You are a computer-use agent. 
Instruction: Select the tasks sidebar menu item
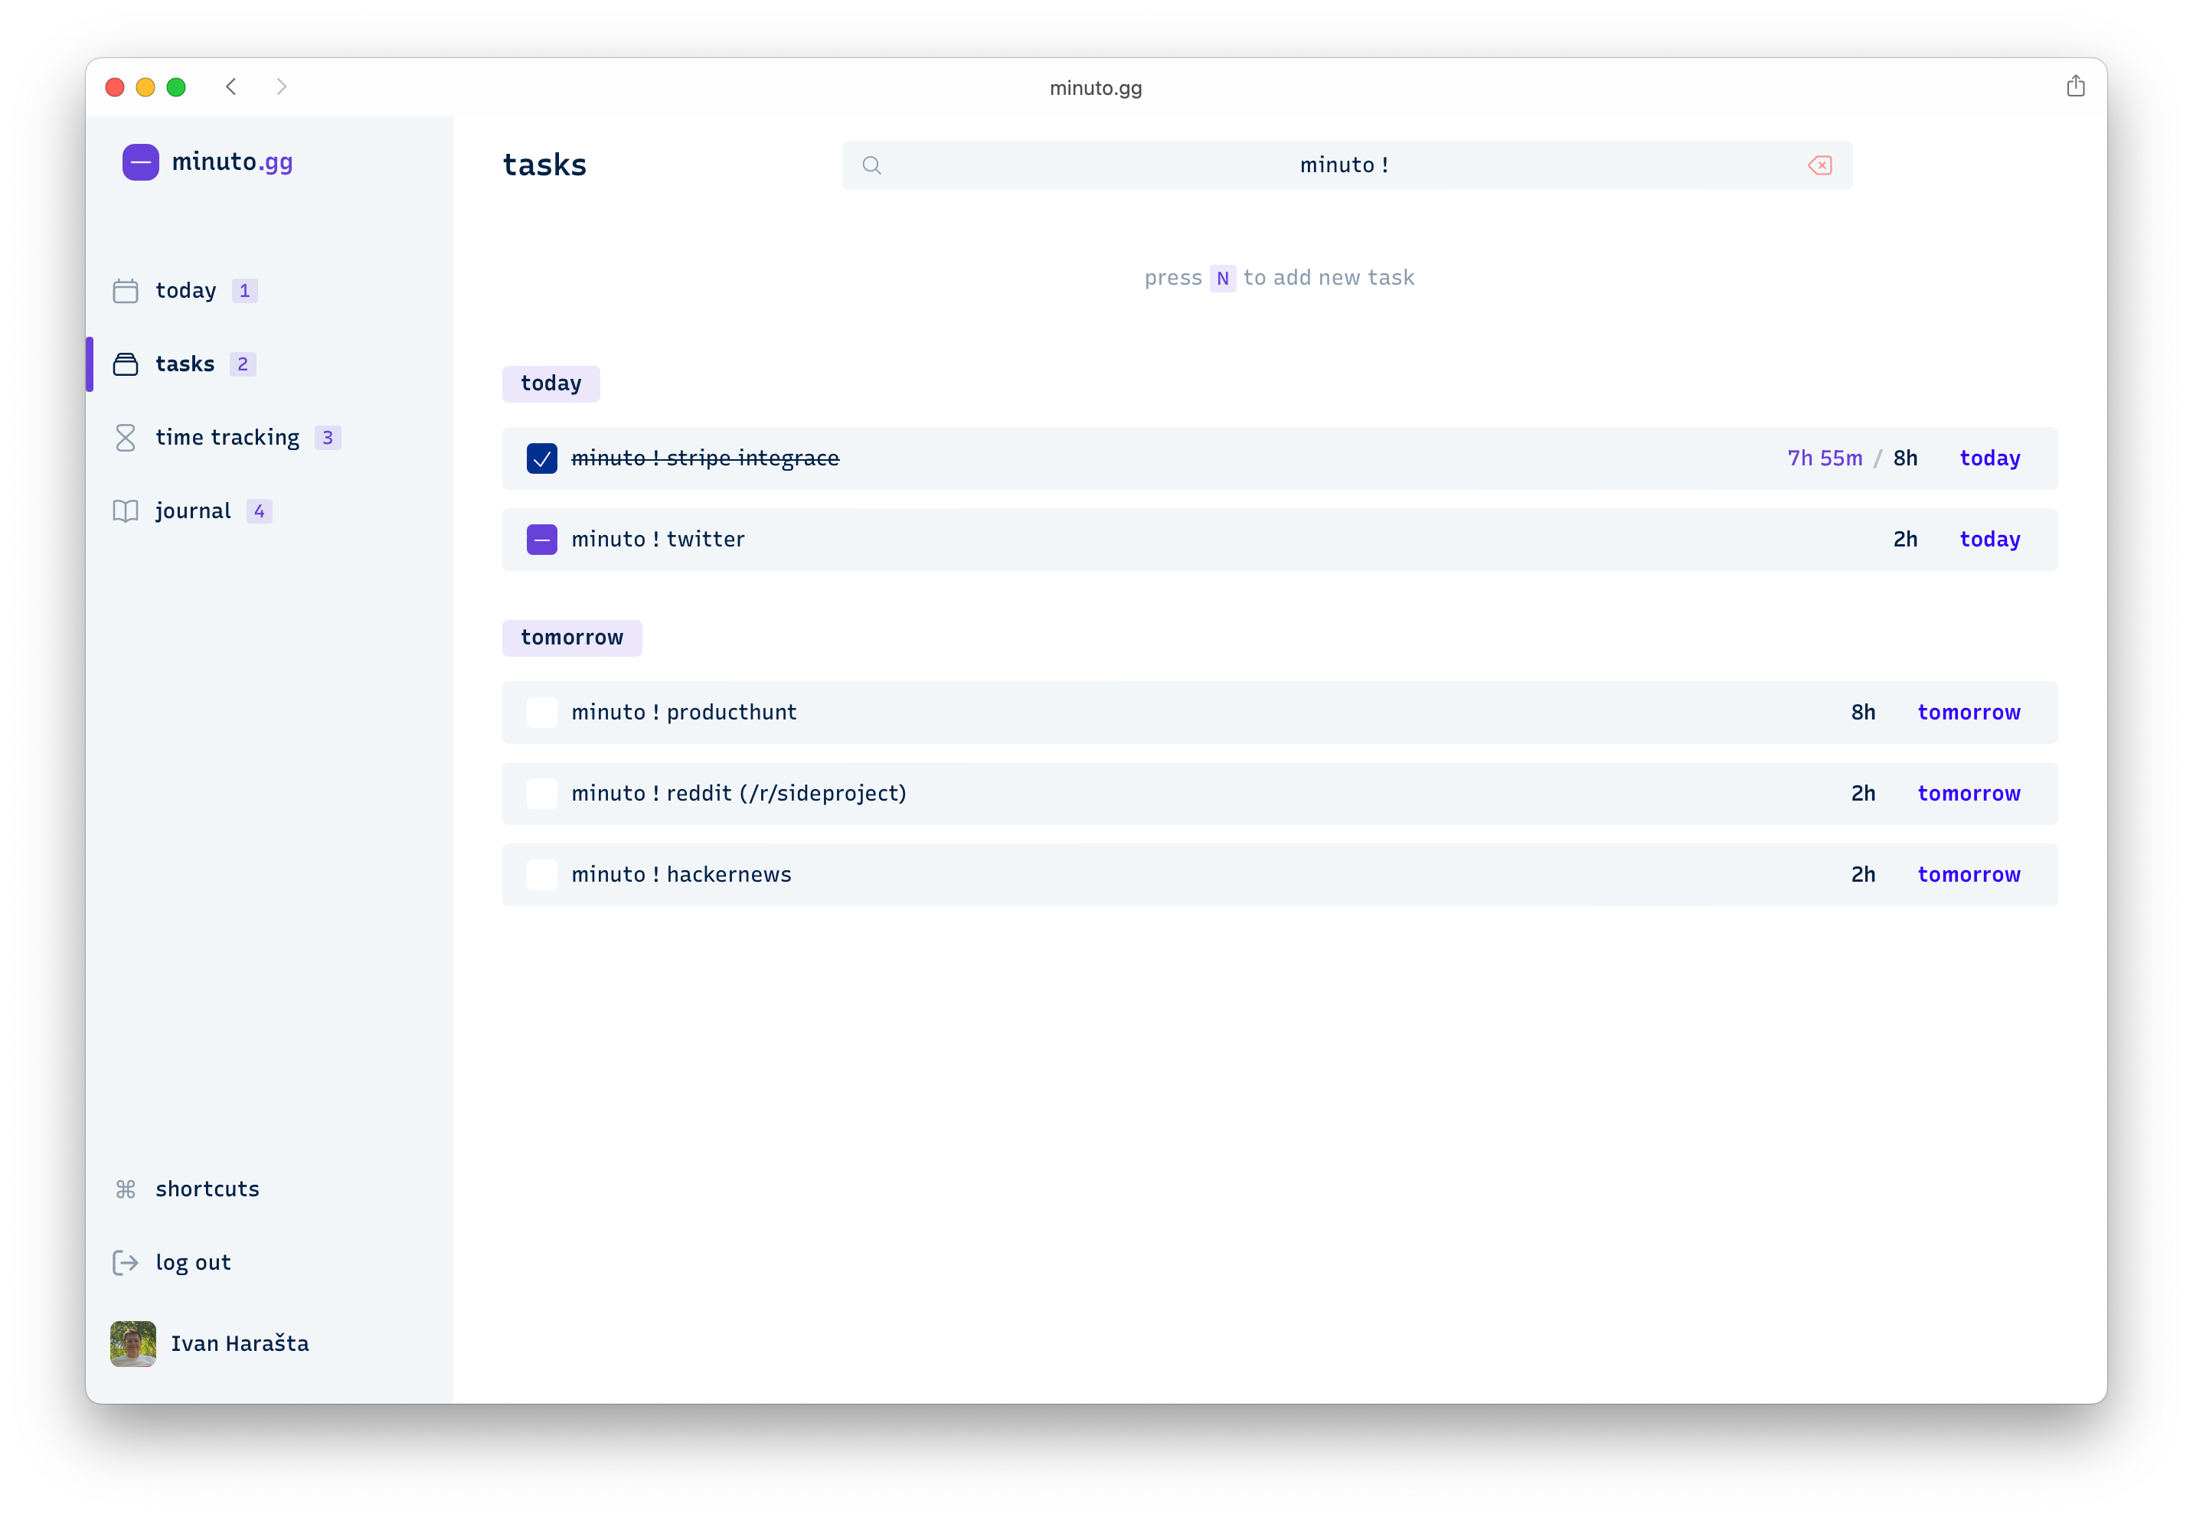coord(185,364)
